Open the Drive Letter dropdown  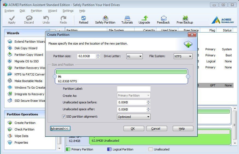pyautogui.click(x=135, y=56)
